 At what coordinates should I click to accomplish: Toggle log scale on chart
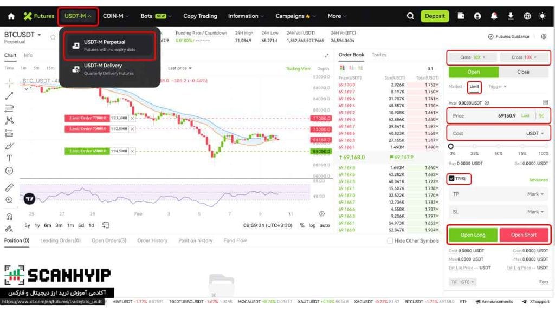point(312,225)
